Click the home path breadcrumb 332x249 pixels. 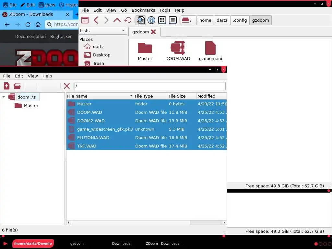coord(205,20)
